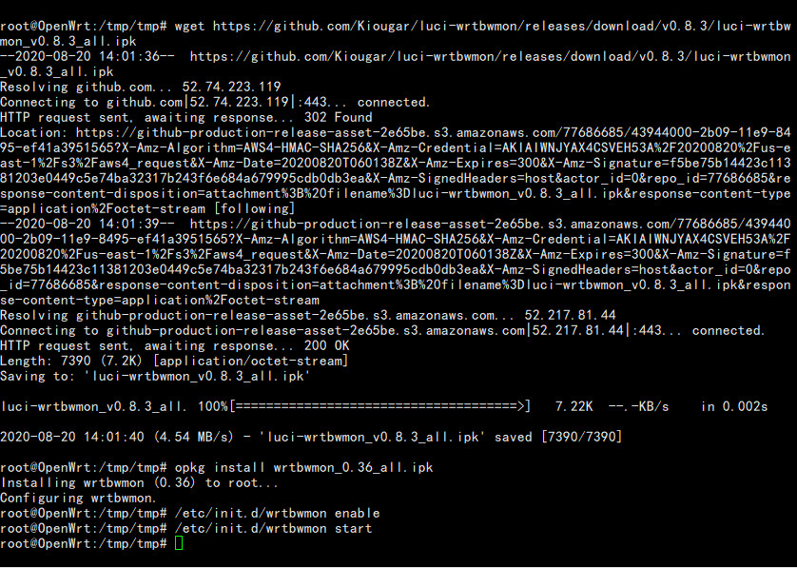
Task: Click the '/etc/init.d/wrtbwmon enable' command
Action: pyautogui.click(x=277, y=513)
